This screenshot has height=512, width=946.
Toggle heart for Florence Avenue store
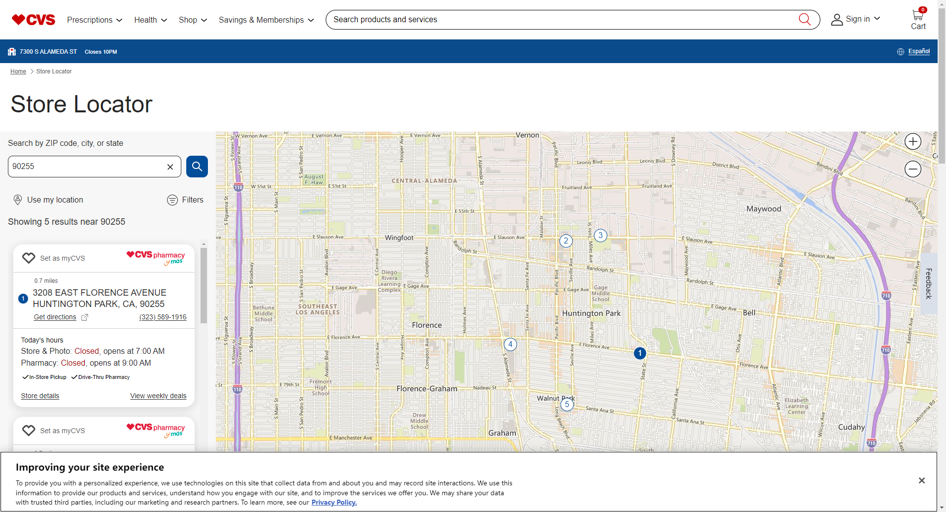click(29, 258)
